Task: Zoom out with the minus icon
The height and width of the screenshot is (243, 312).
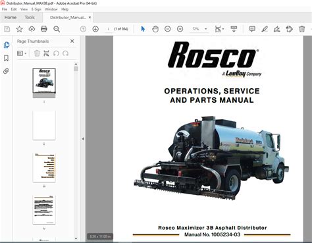Action: click(168, 29)
